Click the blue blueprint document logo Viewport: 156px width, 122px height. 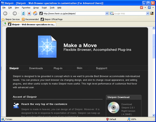coord(47,47)
